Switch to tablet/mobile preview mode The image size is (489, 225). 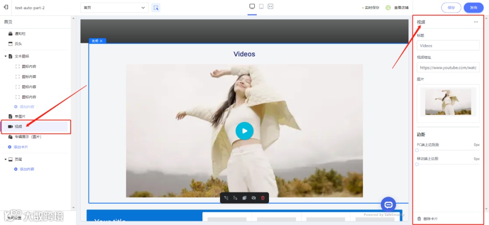pos(261,6)
